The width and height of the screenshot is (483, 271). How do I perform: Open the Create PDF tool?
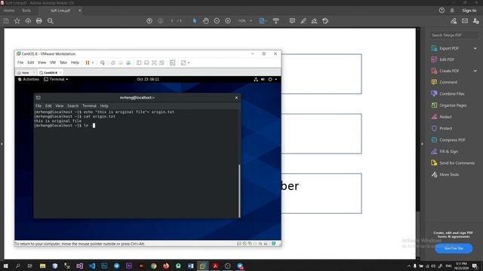449,71
